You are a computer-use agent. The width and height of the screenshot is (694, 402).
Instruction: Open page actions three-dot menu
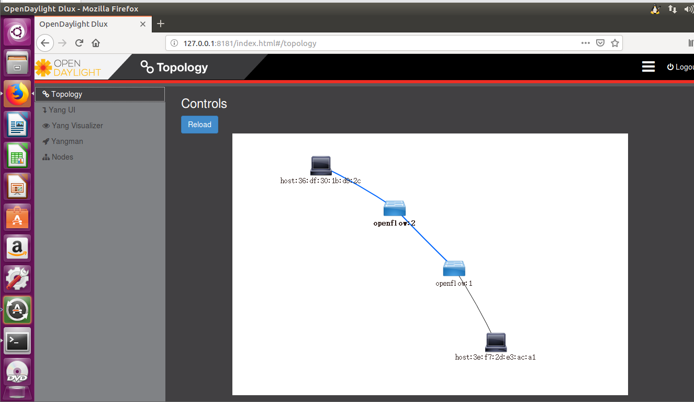586,43
